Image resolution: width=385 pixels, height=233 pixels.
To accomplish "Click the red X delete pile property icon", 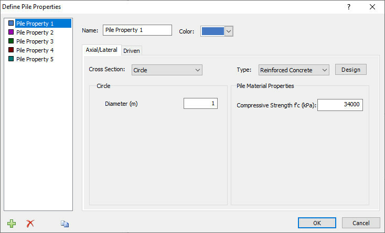I will click(x=30, y=223).
